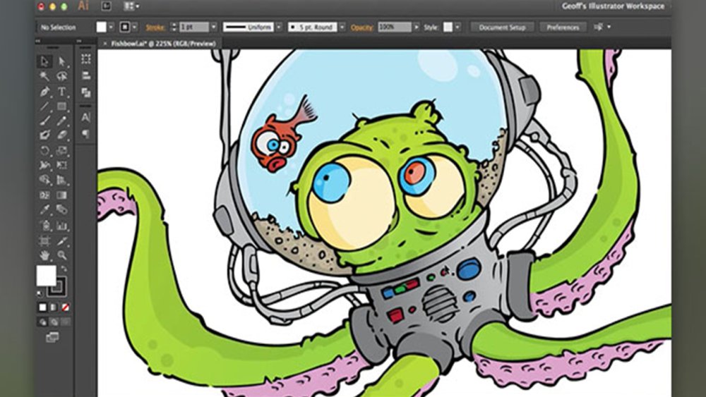Select the Pencil tool
The image size is (706, 397).
62,121
